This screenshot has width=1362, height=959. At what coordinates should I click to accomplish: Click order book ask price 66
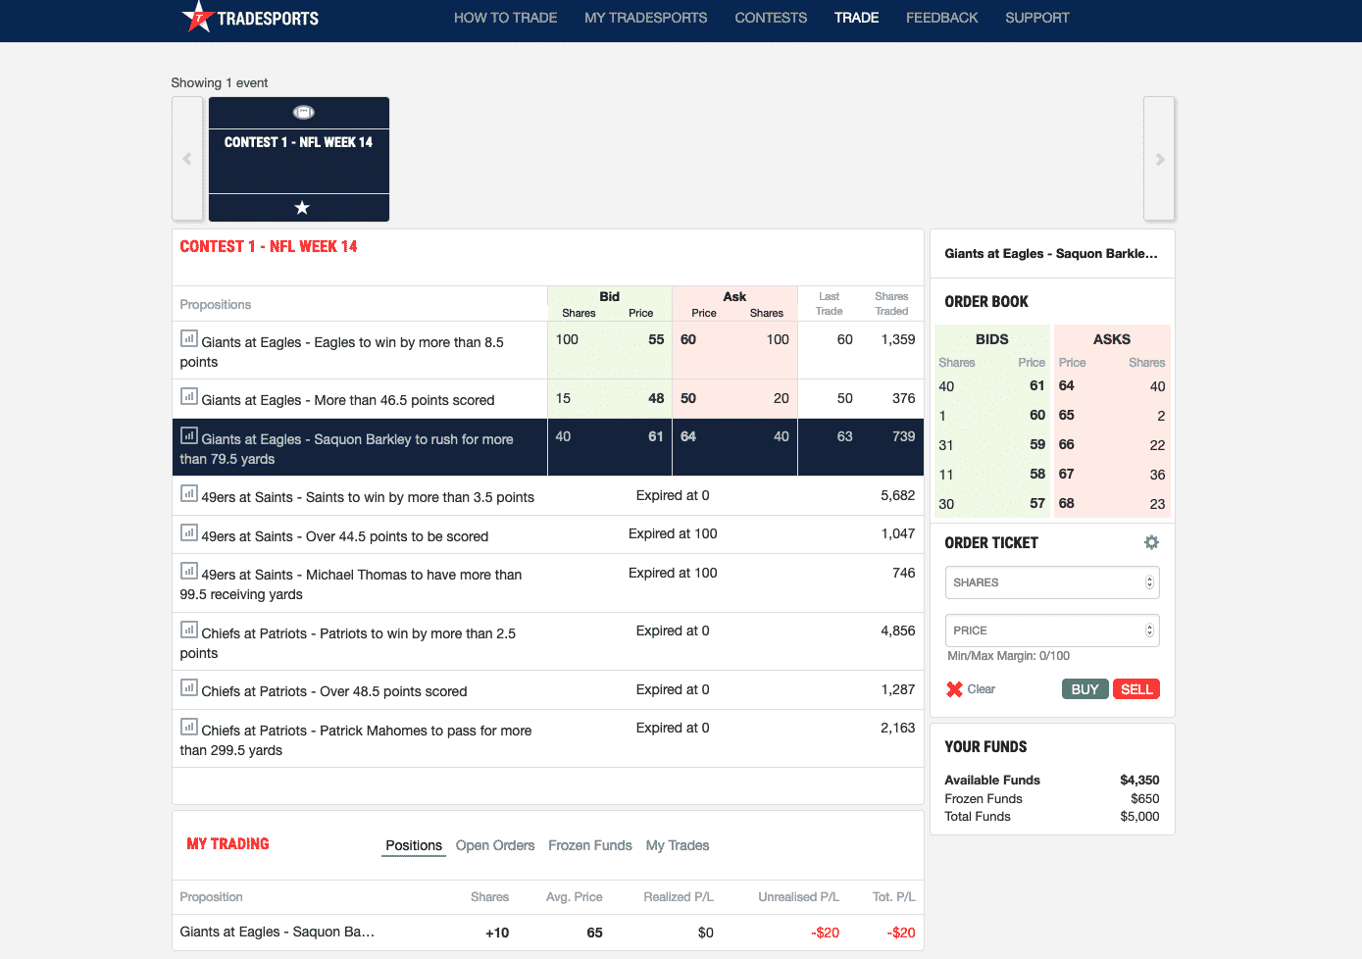pos(1067,444)
